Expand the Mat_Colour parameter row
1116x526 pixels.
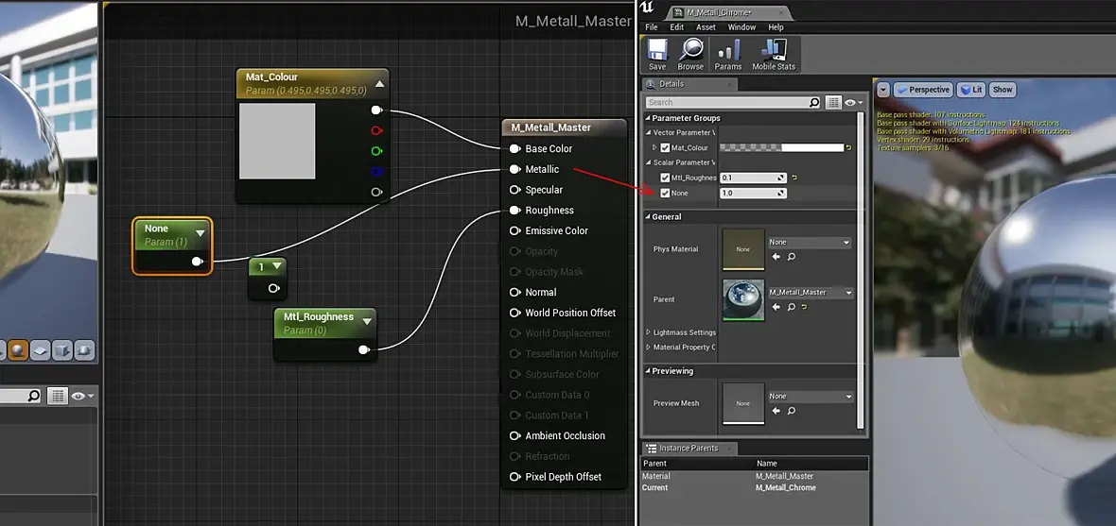(654, 148)
